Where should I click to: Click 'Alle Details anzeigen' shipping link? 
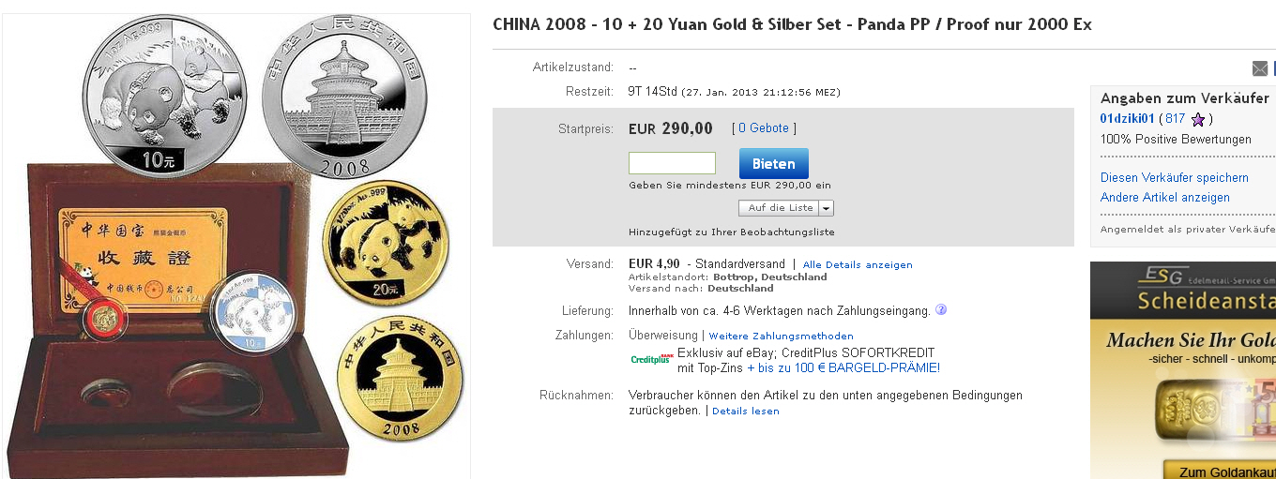point(858,265)
